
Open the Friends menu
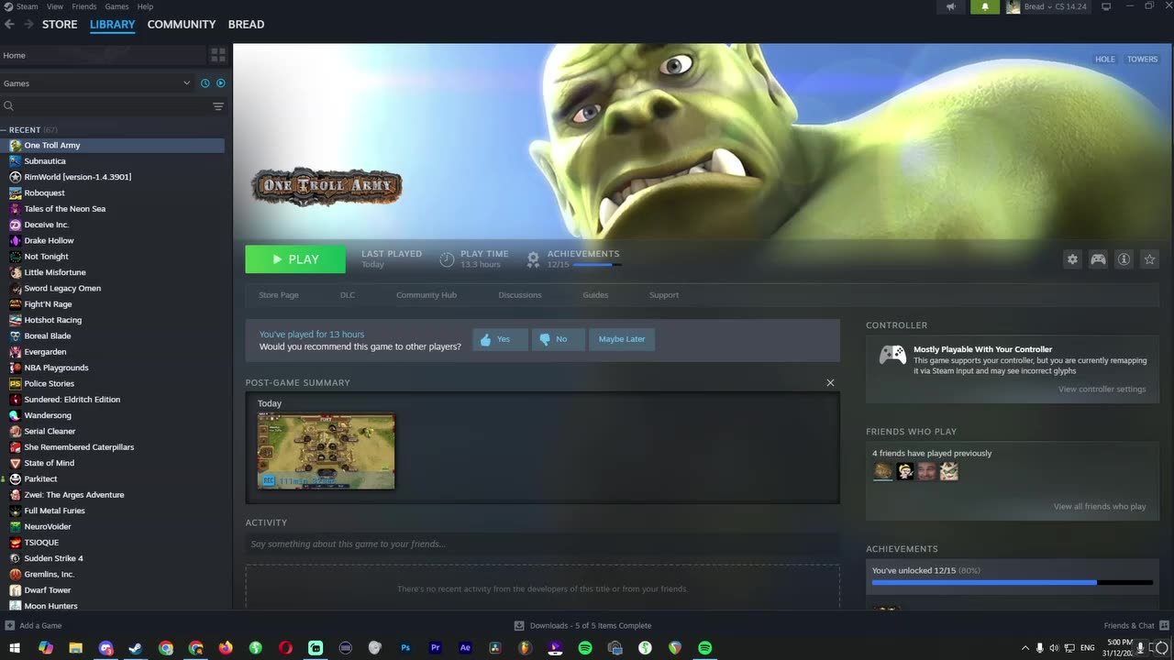(84, 6)
